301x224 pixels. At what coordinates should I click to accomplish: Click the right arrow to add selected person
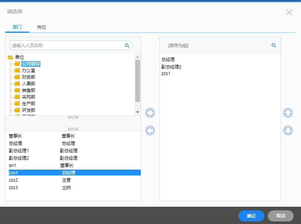click(x=150, y=113)
